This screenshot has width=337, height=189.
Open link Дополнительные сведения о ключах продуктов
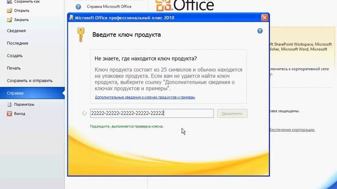(145, 97)
